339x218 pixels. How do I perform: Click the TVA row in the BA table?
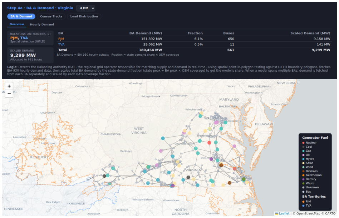click(194, 44)
